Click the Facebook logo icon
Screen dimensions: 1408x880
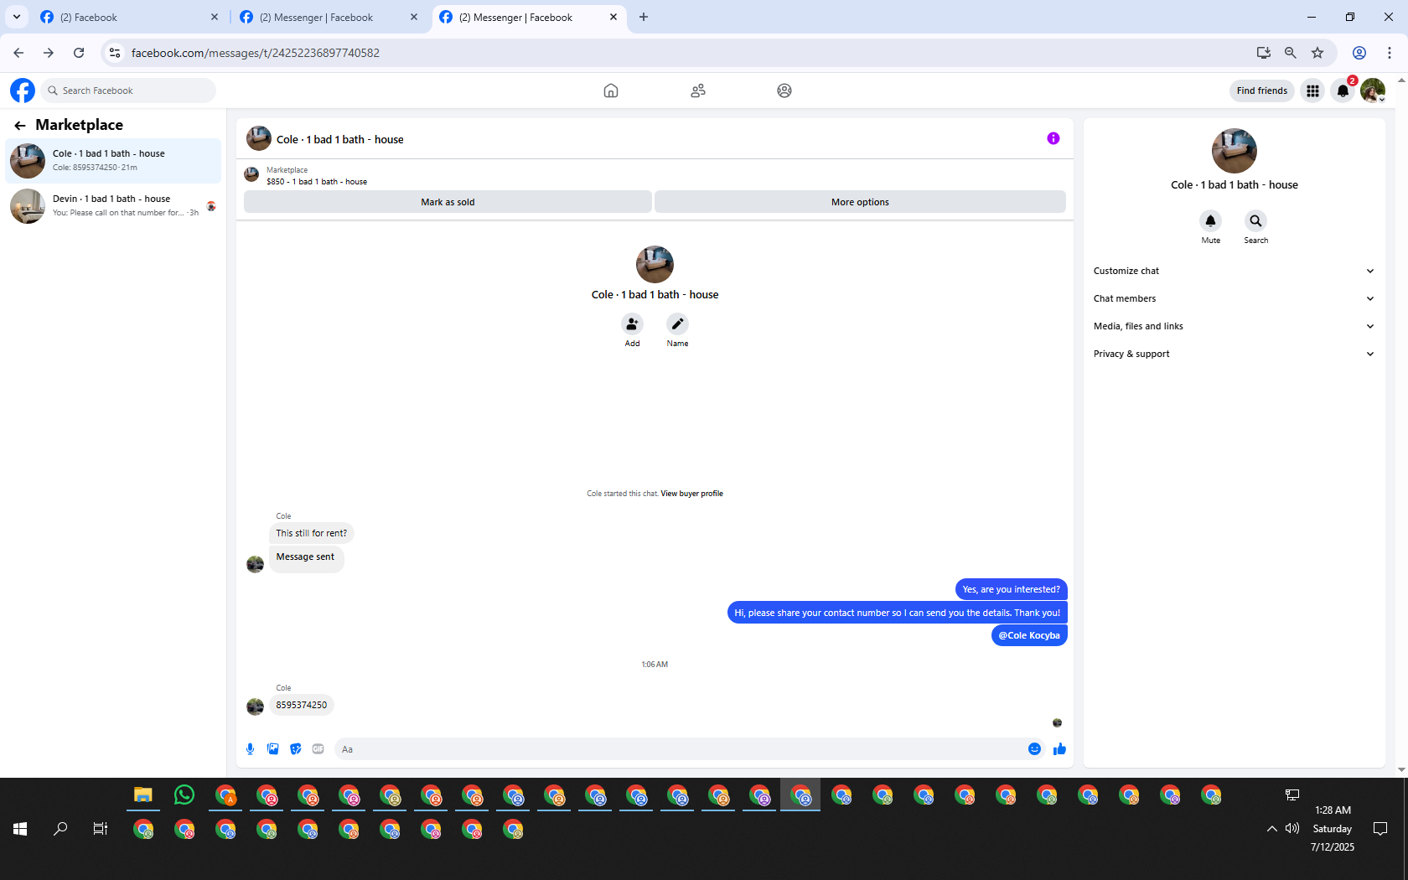tap(23, 91)
